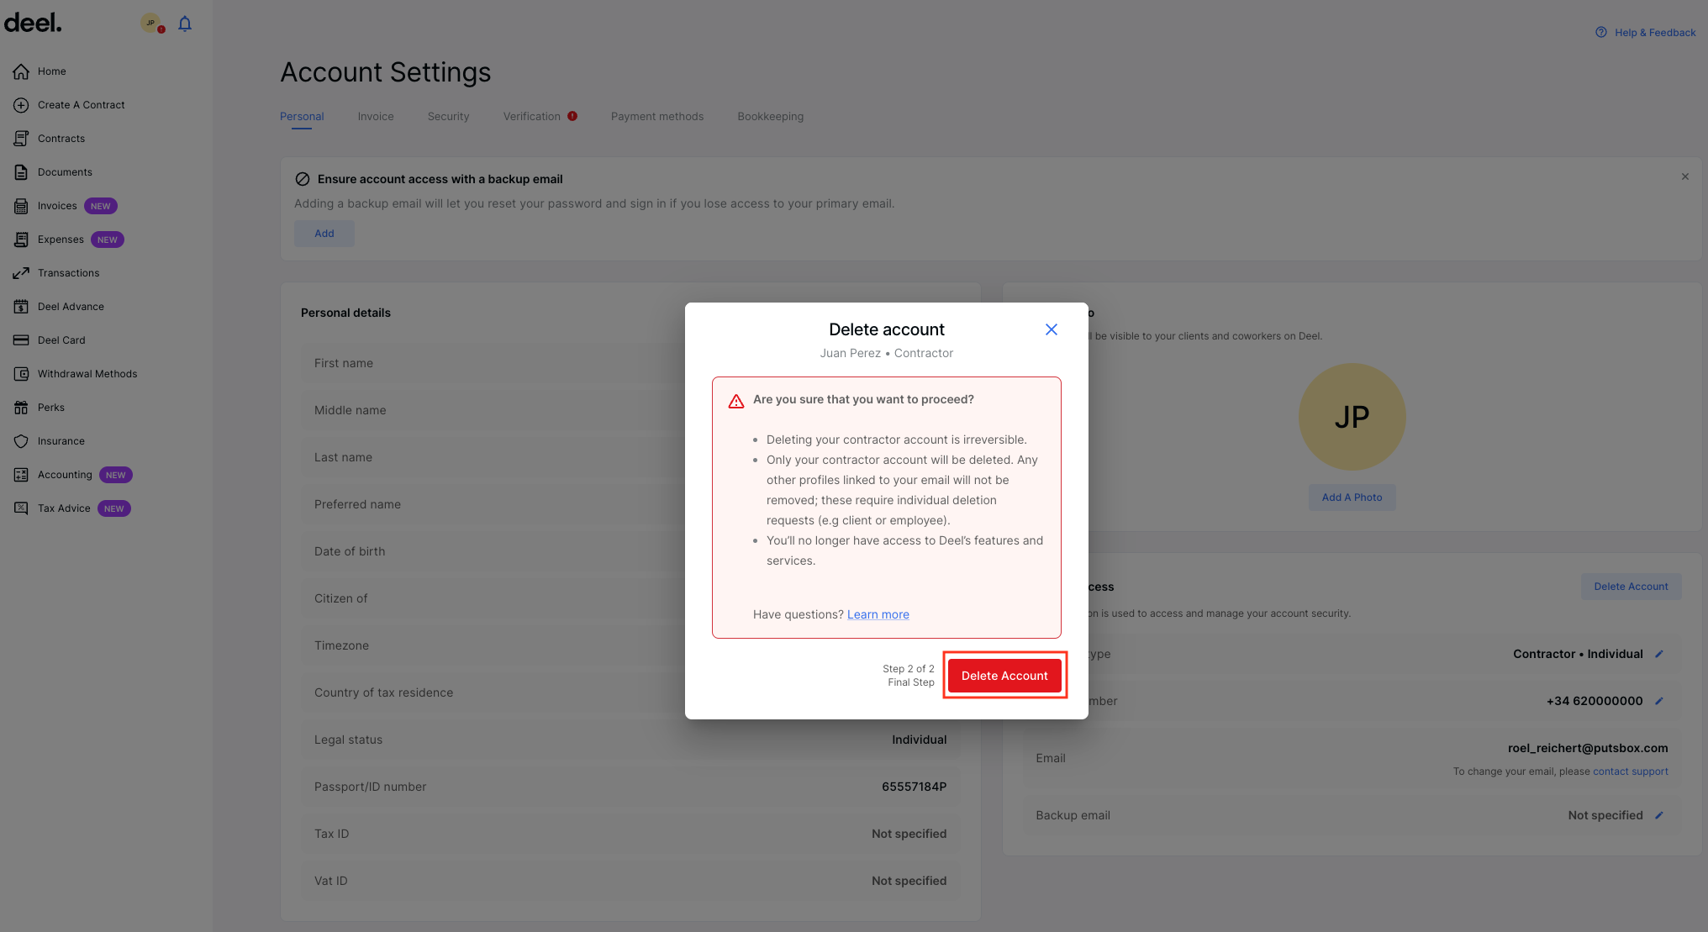Open the Invoices section
The image size is (1708, 932).
pyautogui.click(x=57, y=205)
